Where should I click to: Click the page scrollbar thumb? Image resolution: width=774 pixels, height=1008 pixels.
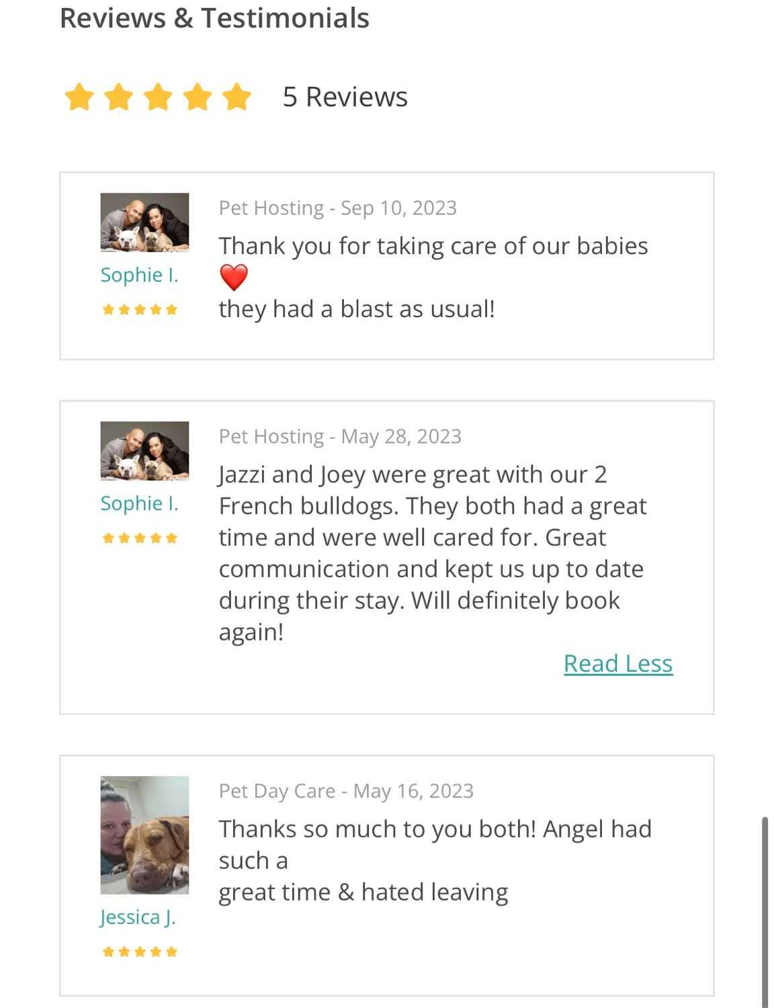765,911
